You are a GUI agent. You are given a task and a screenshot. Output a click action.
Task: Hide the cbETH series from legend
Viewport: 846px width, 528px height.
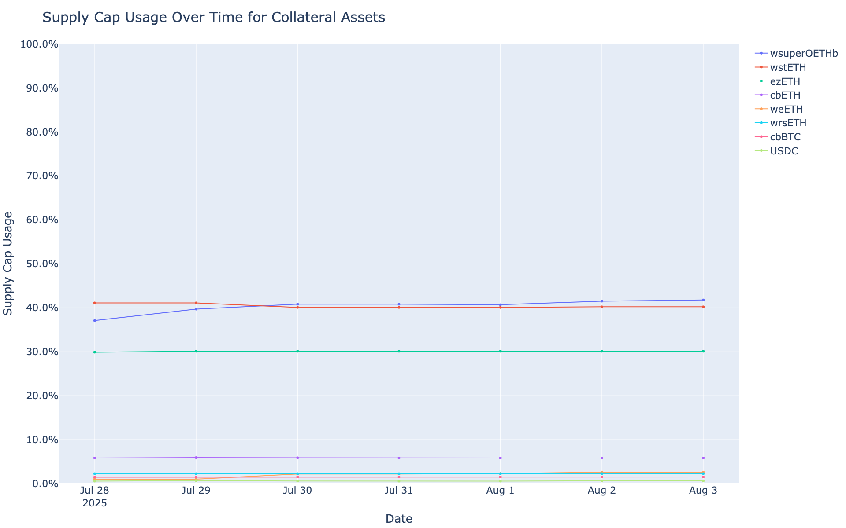[785, 95]
